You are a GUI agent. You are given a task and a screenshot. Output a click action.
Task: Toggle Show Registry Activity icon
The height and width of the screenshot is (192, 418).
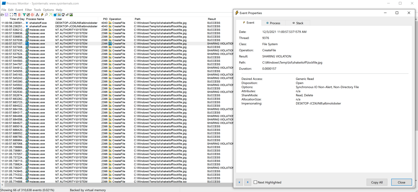55,15
